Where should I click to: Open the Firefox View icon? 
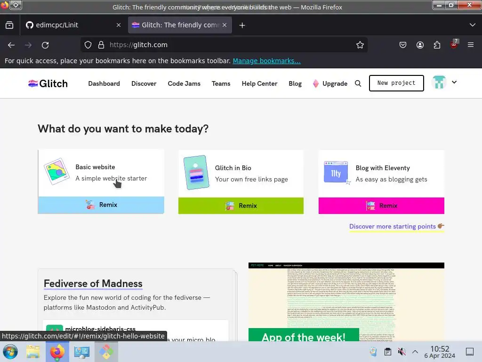point(9,25)
